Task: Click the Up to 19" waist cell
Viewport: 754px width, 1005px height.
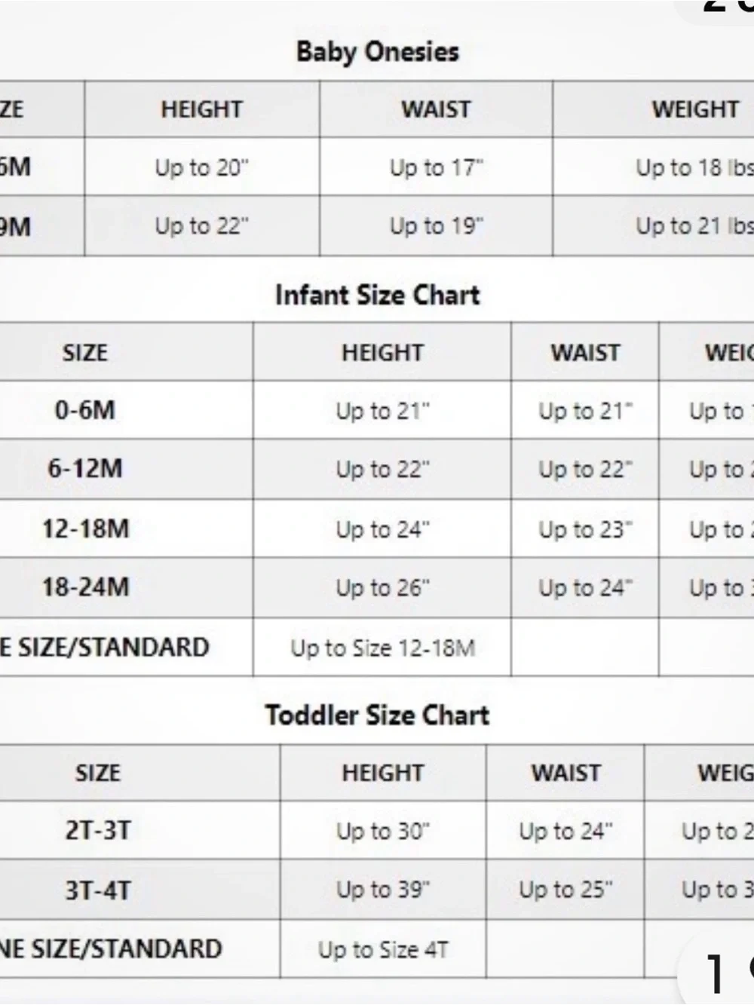Action: [436, 225]
